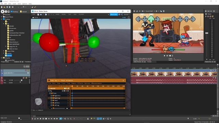219x123 pixels.
Task: Click Loop Playback icon in transport bar
Action: point(35,119)
